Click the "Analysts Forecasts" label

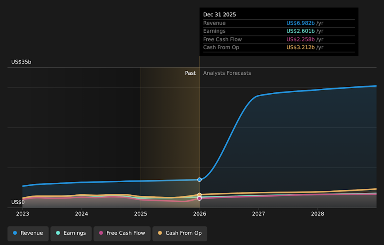click(x=227, y=73)
